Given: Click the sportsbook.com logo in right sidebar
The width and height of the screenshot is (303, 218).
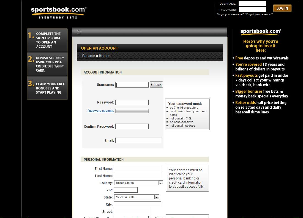Looking at the screenshot, I should point(261,32).
